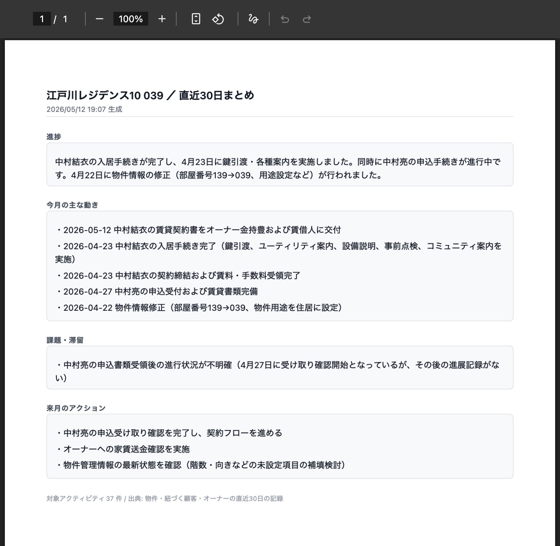Click the total page count next to the slash
The width and height of the screenshot is (560, 546).
(65, 19)
